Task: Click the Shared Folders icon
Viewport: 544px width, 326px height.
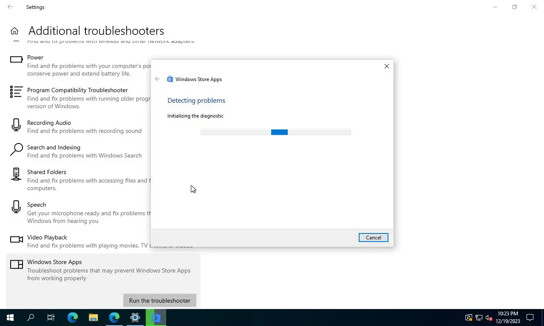Action: 16,174
